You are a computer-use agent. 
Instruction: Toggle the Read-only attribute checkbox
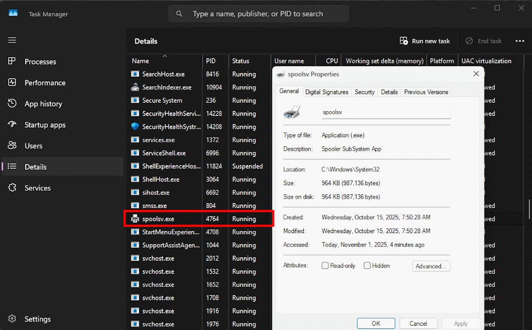[325, 266]
